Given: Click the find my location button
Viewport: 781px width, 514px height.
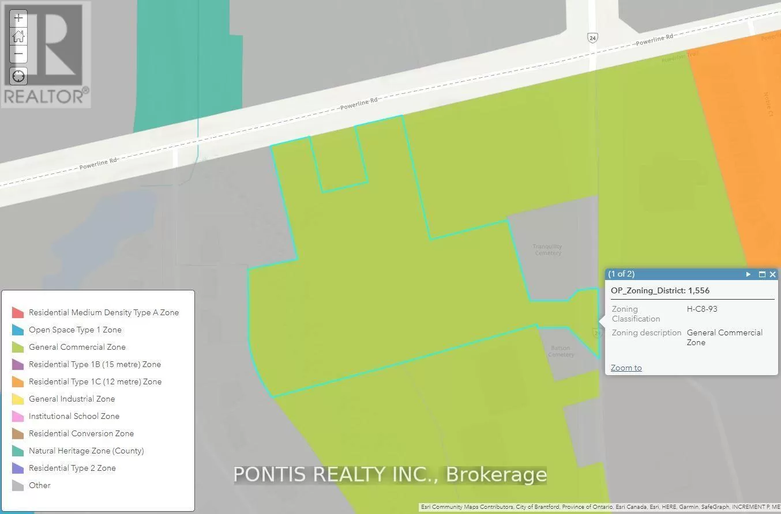Looking at the screenshot, I should (18, 76).
